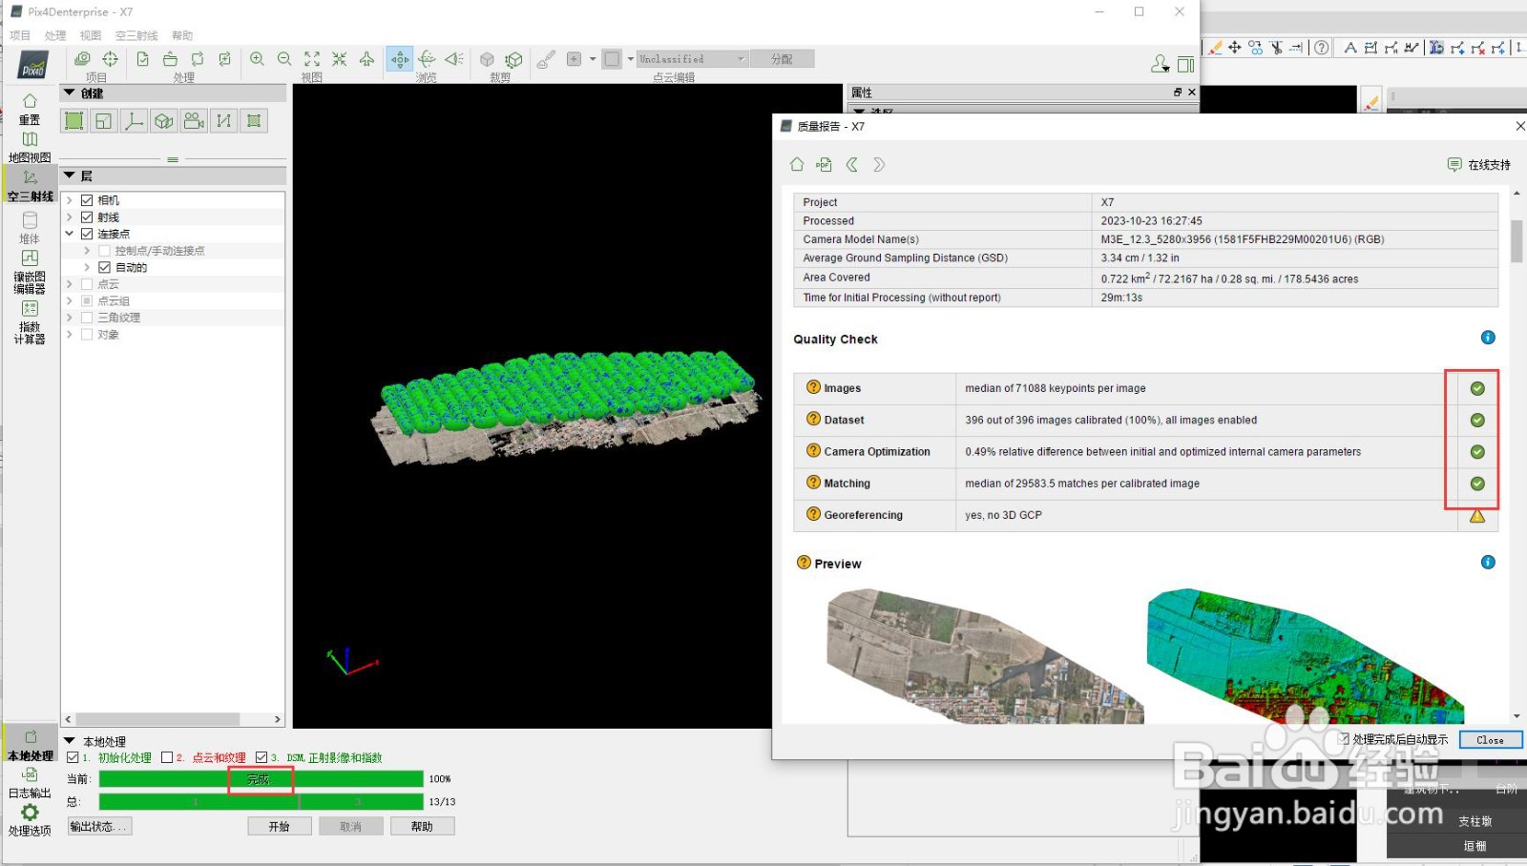Select the standard navigation mode icon

pos(400,59)
